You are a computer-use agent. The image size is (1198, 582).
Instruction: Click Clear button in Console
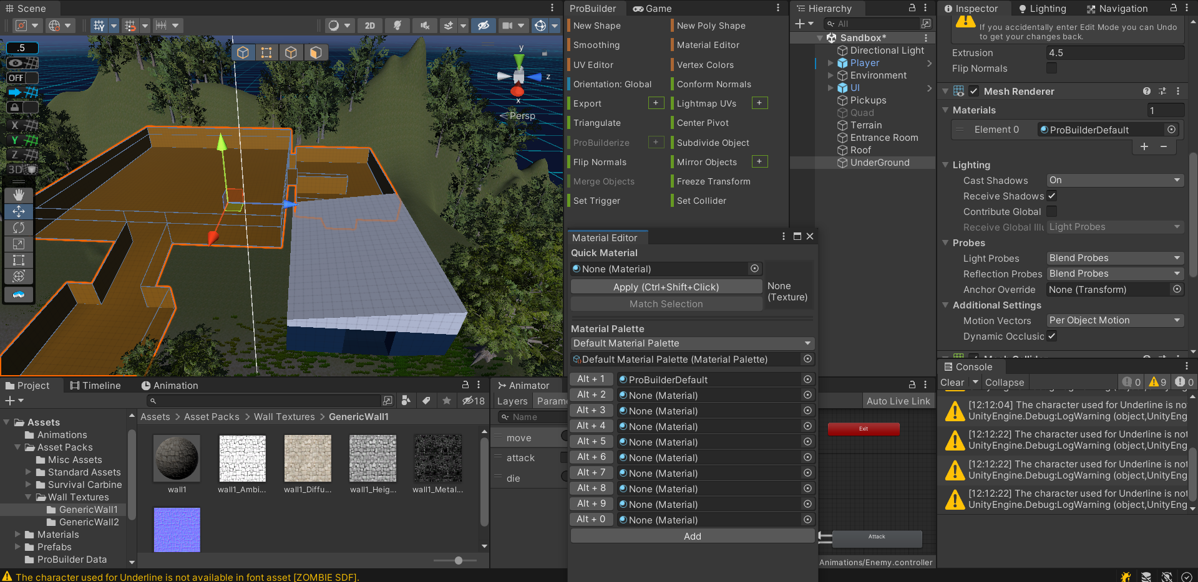(x=952, y=383)
